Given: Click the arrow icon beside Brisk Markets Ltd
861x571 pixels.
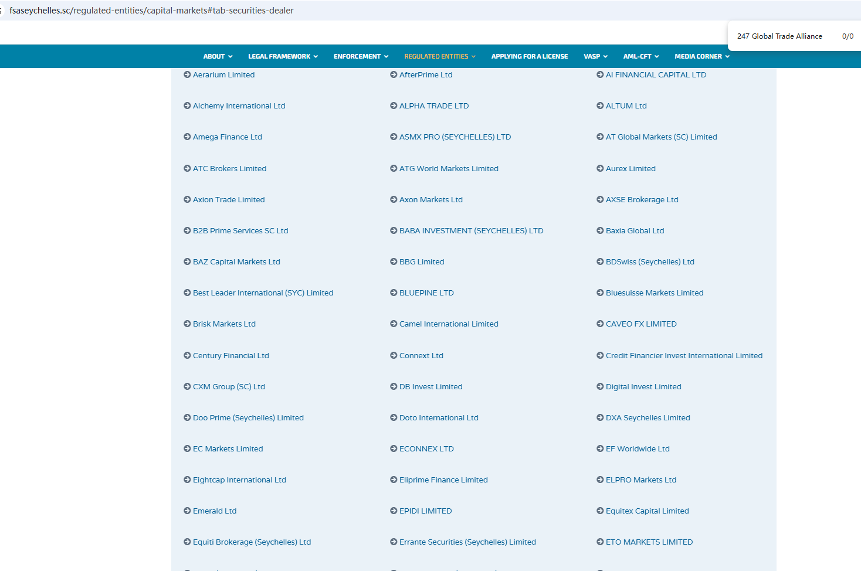Looking at the screenshot, I should coord(187,324).
